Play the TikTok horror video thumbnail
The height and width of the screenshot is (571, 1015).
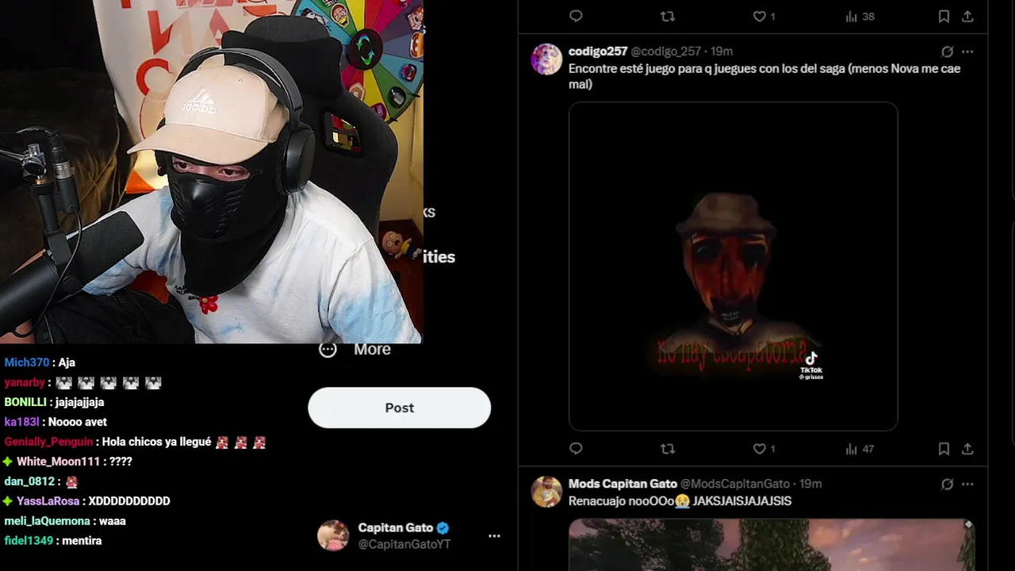click(733, 266)
